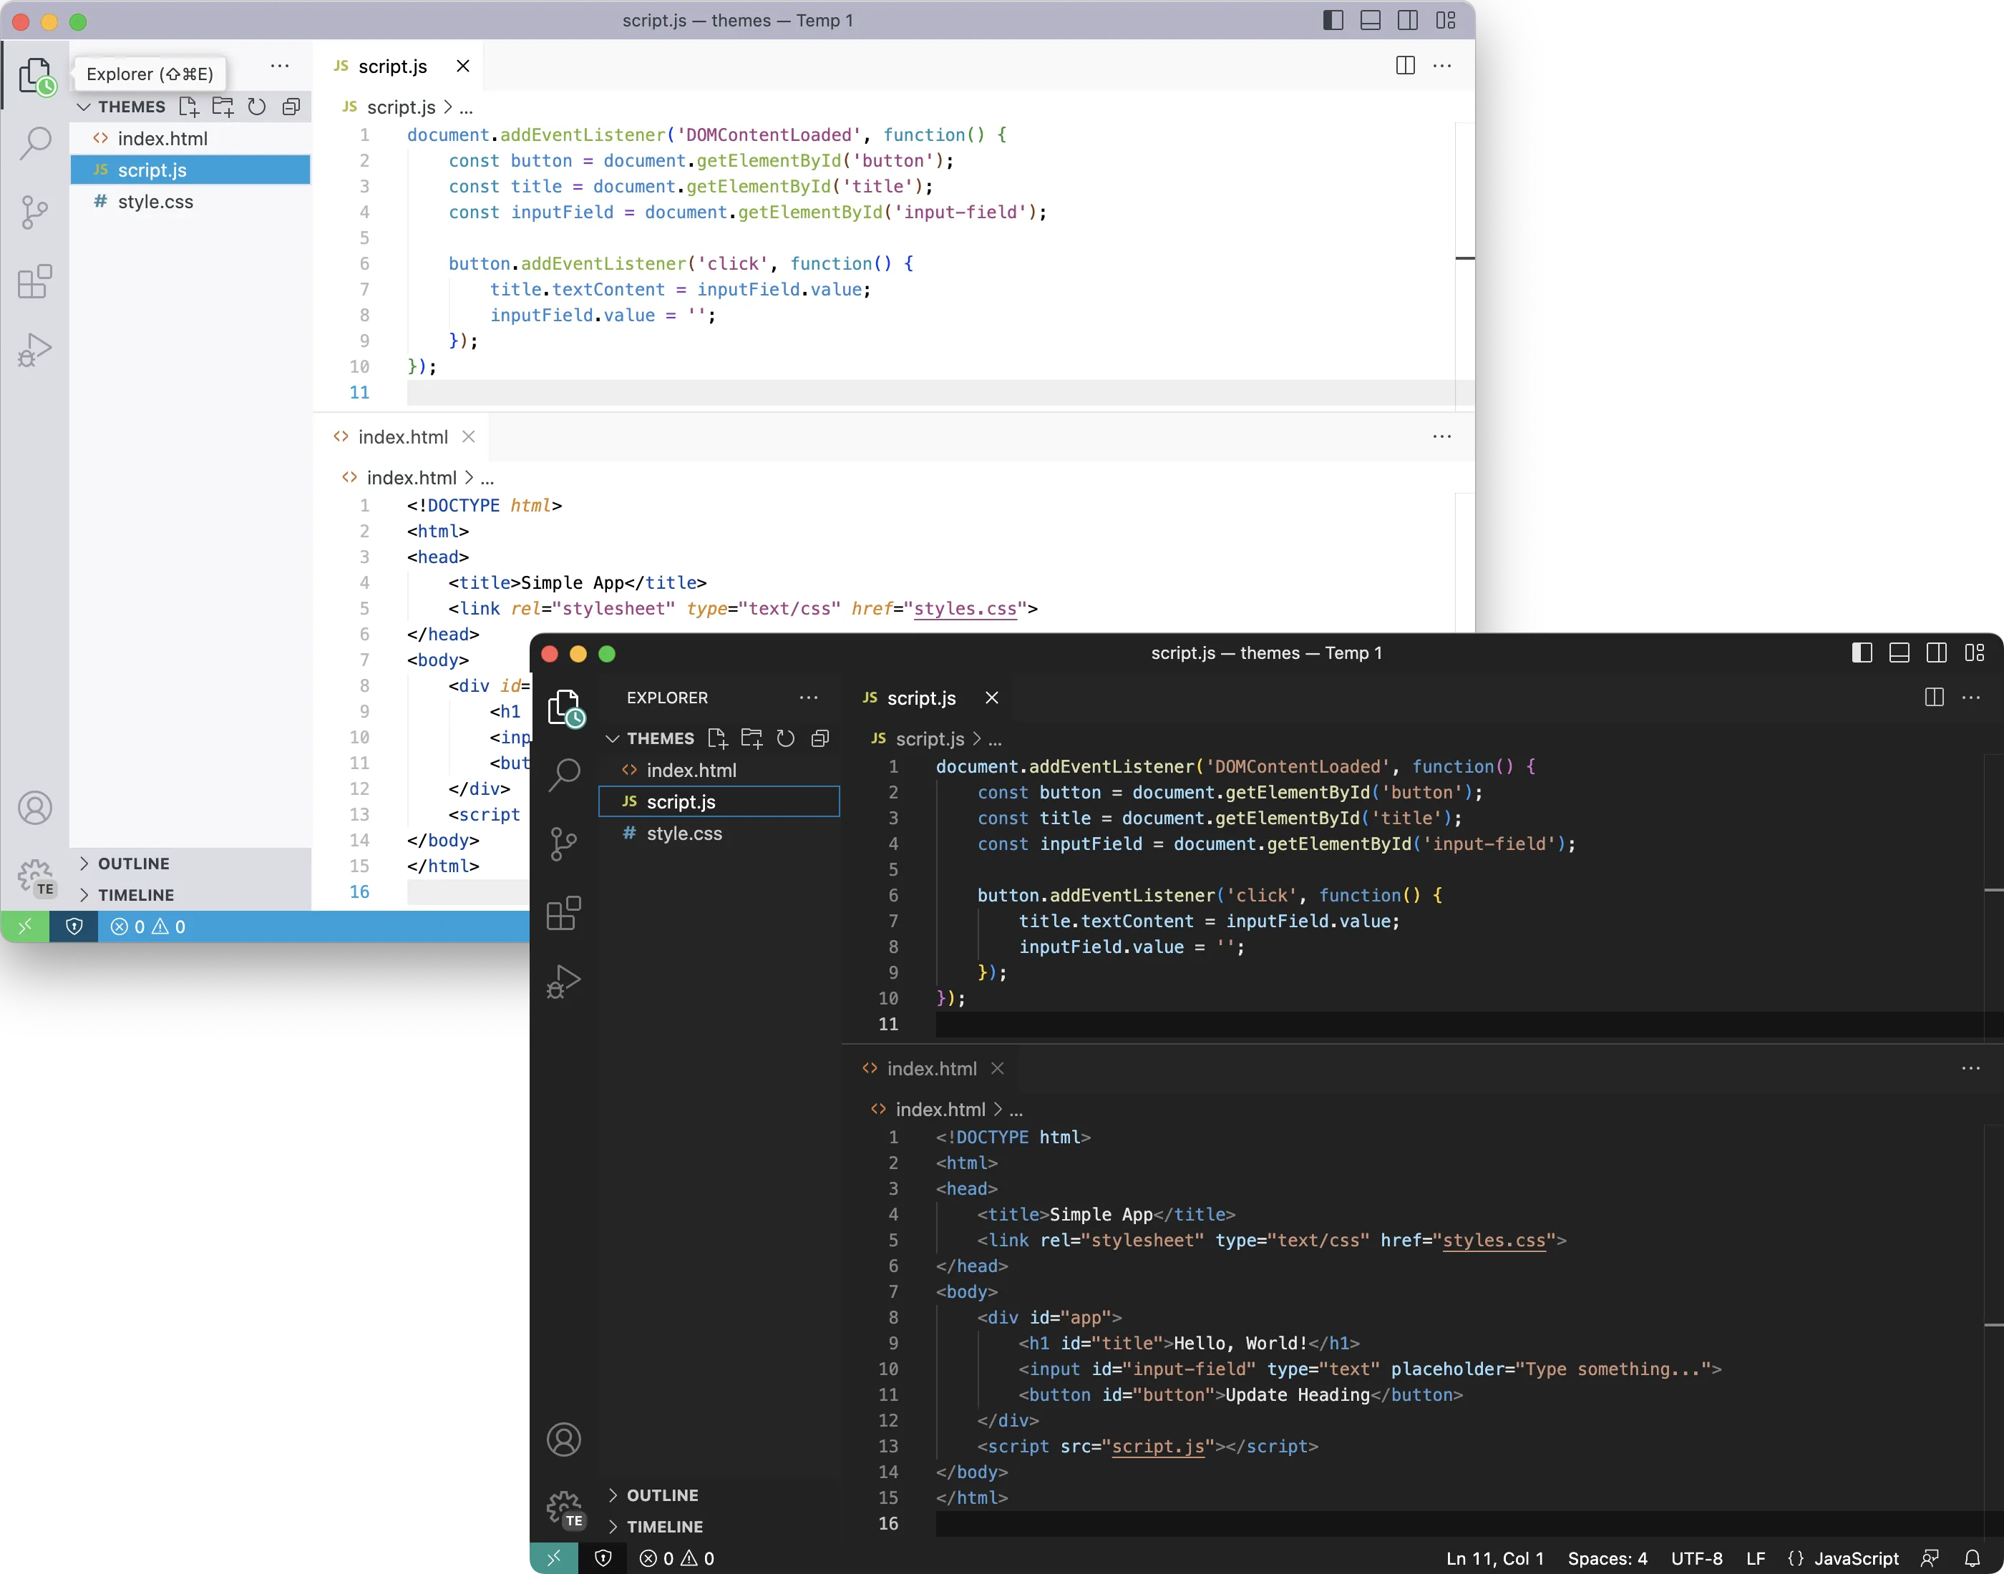Screen dimensions: 2004x1574
Task: Open style.css in light explorer tree
Action: (x=156, y=202)
